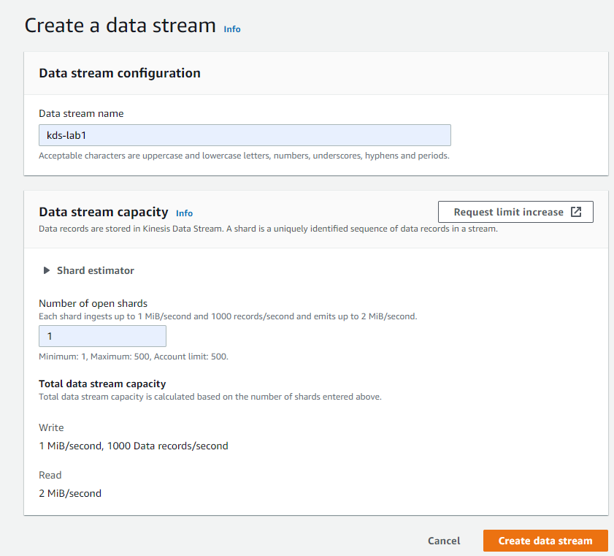This screenshot has height=556, width=614.
Task: Click the 'Write' capacity label
Action: pyautogui.click(x=51, y=427)
